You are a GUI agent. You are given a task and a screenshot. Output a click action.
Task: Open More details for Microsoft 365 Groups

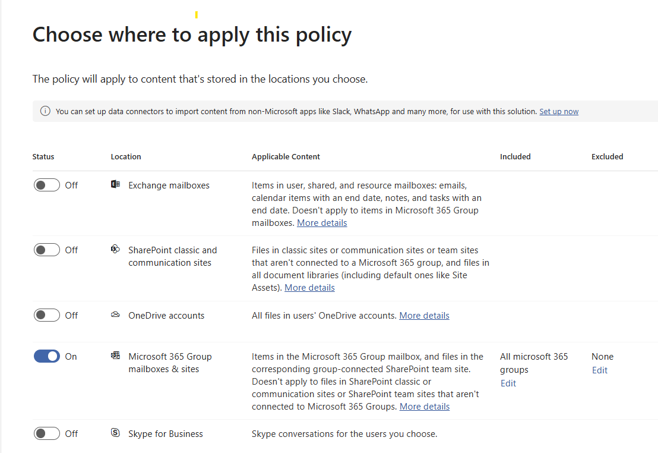coord(425,407)
